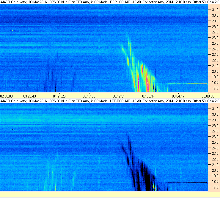
Task: Click the 17.0 frequency tick in lower chart
Action: point(215,187)
